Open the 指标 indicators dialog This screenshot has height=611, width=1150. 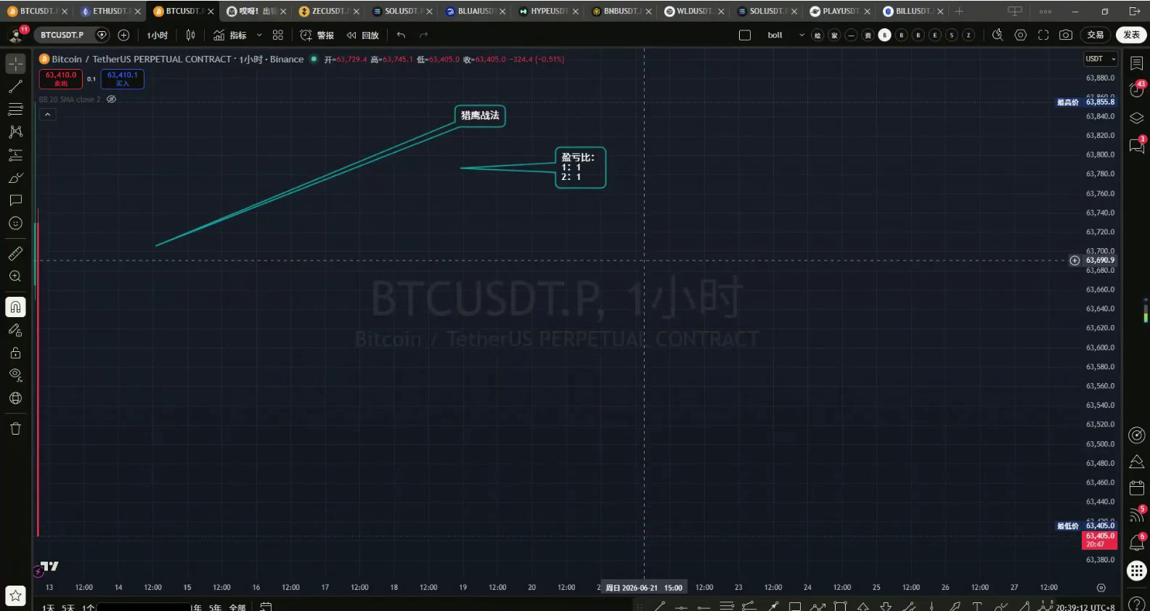(x=229, y=35)
